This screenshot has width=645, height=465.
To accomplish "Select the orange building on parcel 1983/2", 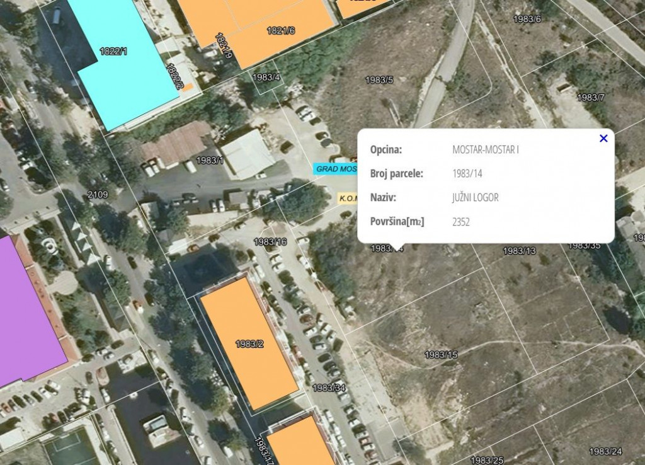I will coord(248,343).
